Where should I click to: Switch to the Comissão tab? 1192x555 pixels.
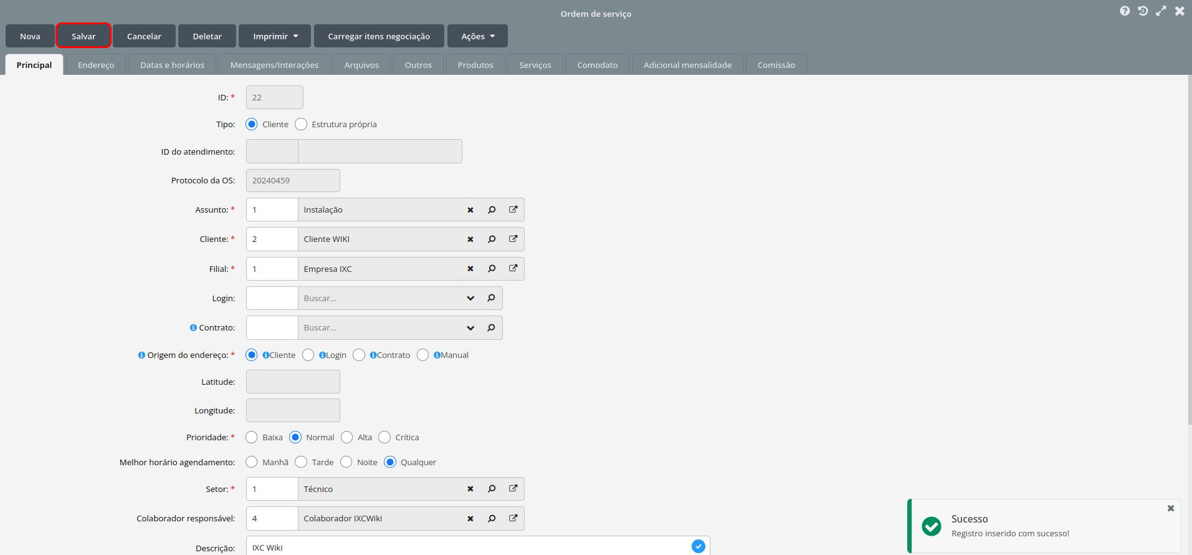(776, 65)
